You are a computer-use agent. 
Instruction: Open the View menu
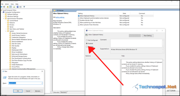[12, 4]
